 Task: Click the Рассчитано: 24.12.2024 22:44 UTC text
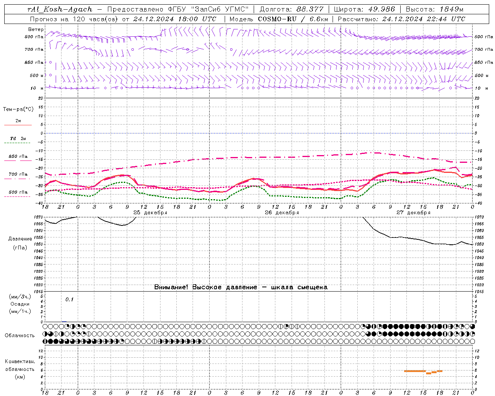(x=401, y=19)
